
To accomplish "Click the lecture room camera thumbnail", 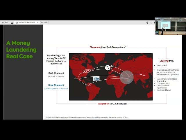I will [x=170, y=26].
